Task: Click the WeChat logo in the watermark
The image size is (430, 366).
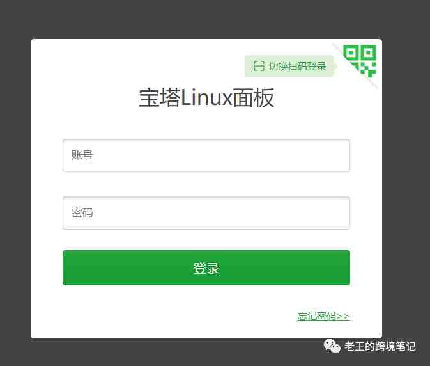Action: click(332, 346)
